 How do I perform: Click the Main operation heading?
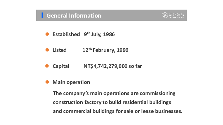click(71, 82)
